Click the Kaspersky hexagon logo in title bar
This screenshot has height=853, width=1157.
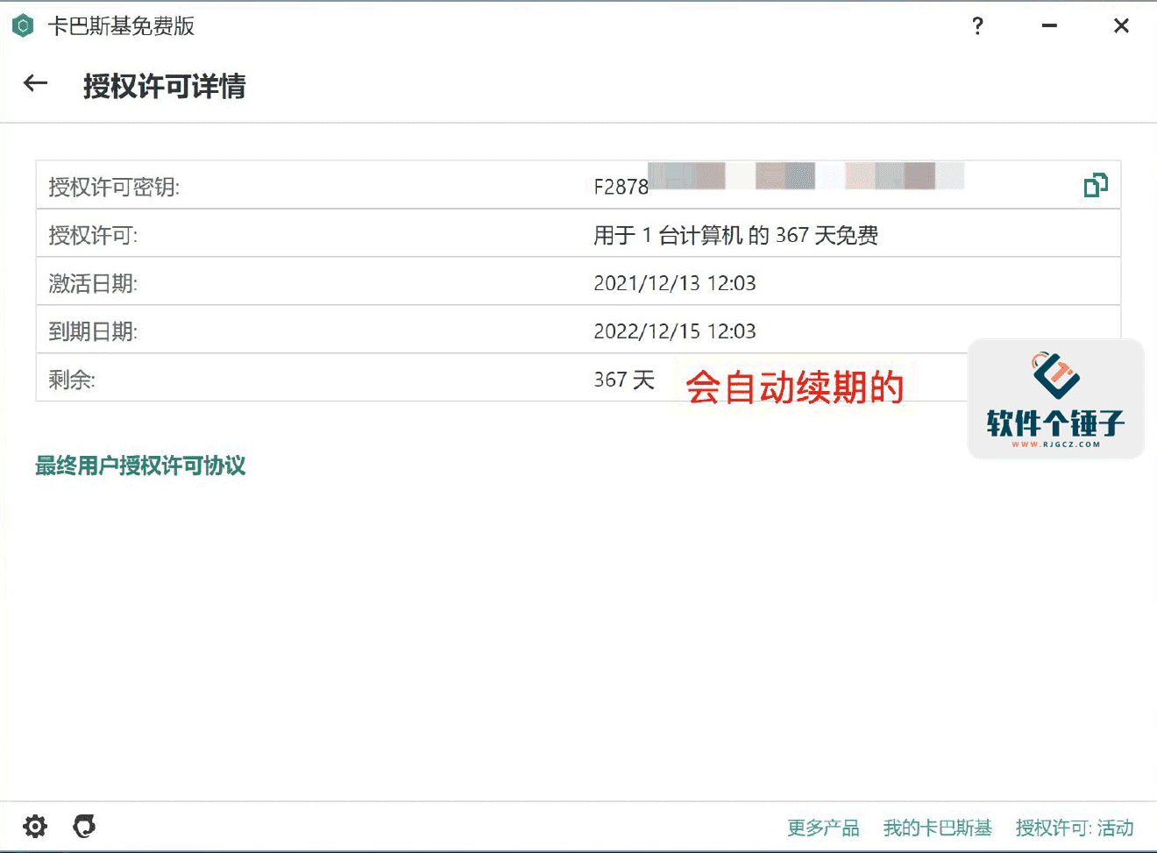(23, 26)
